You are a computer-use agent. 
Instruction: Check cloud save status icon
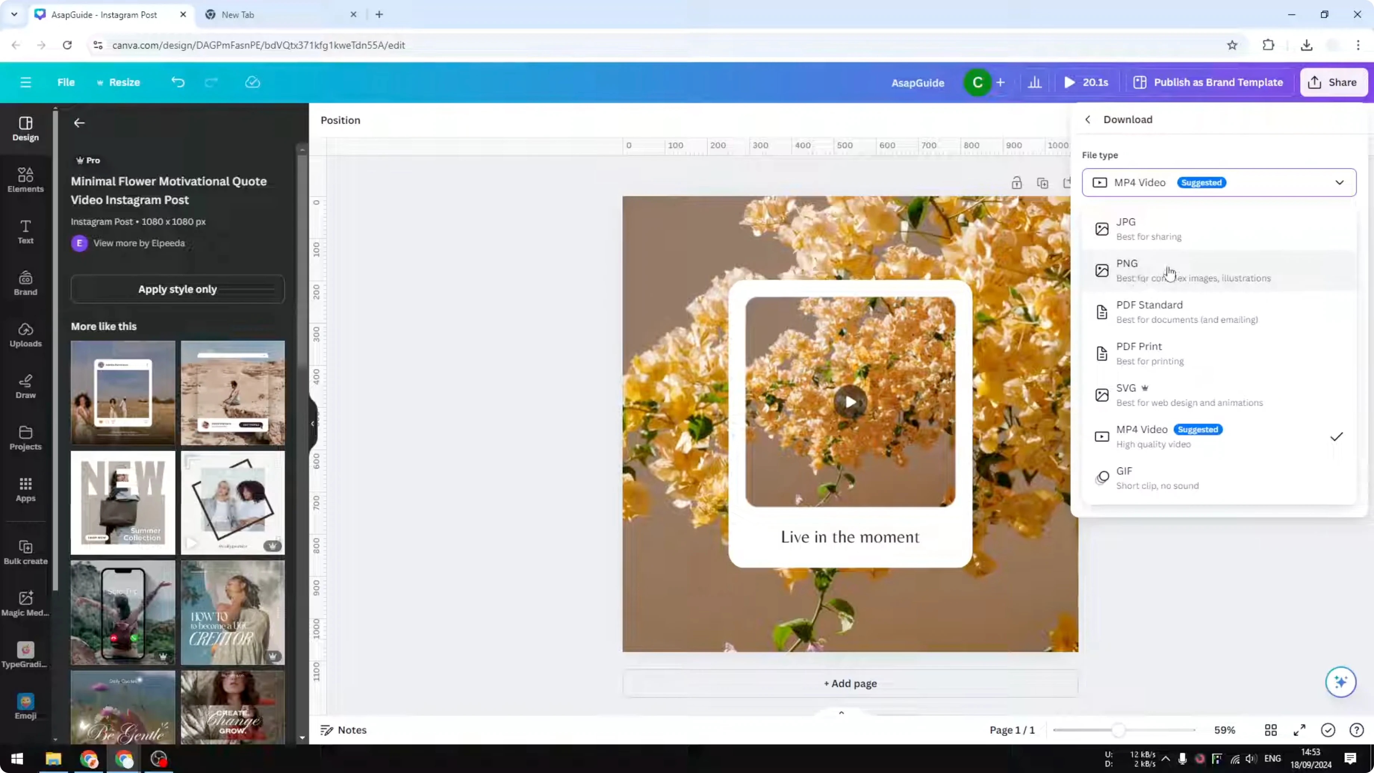(252, 82)
